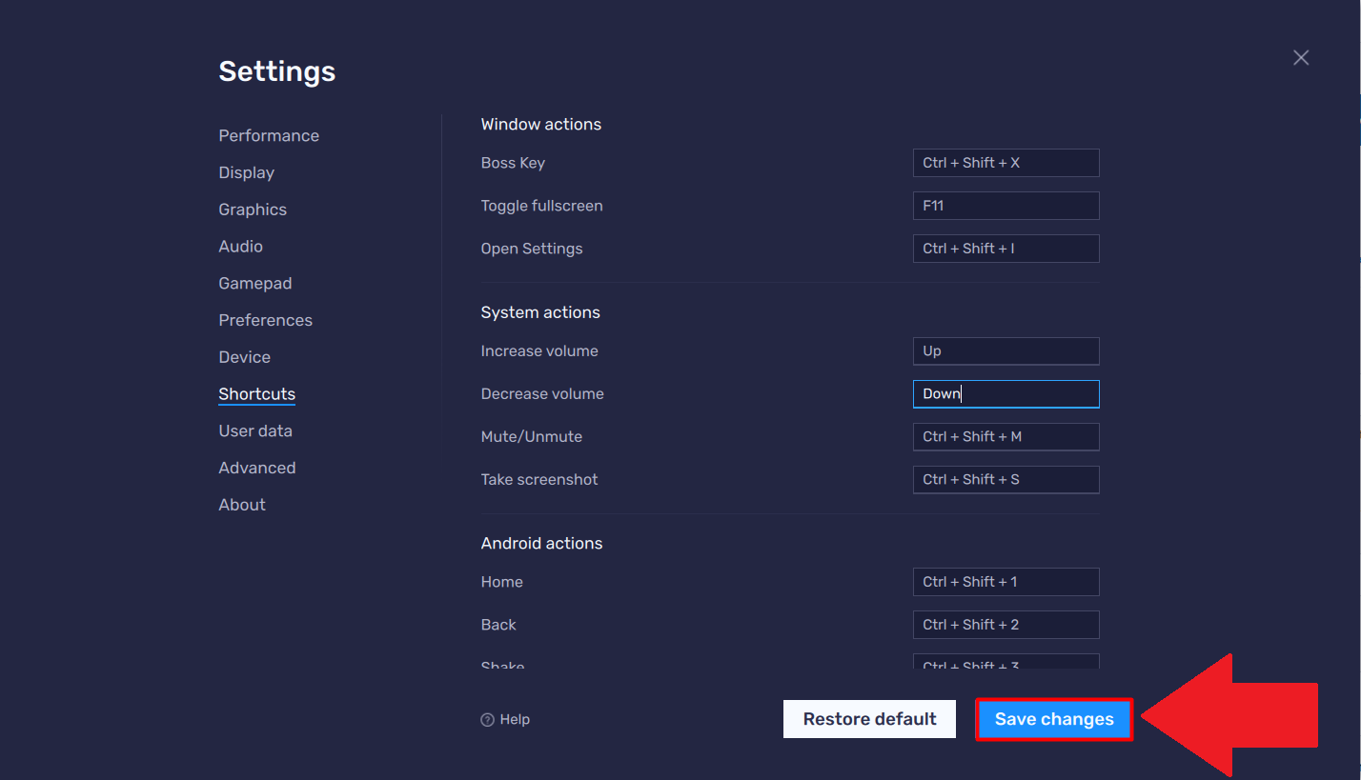Open the Preferences section
The width and height of the screenshot is (1361, 780).
265,320
